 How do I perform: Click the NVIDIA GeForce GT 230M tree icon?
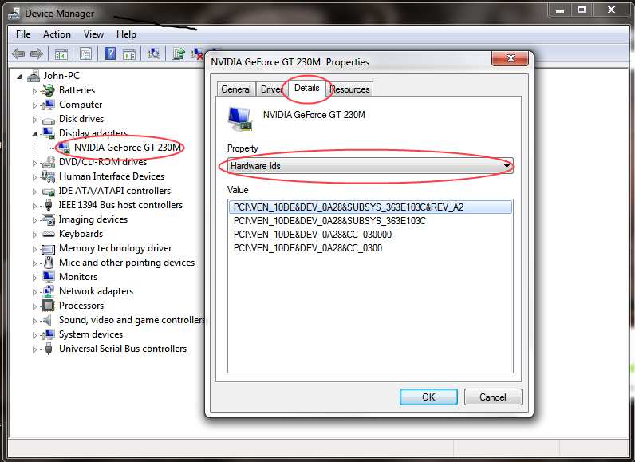point(63,148)
